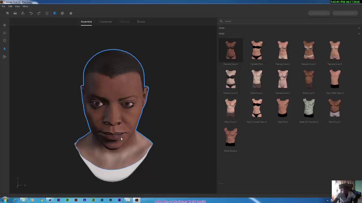The width and height of the screenshot is (362, 203).
Task: Open the Windows Start menu
Action: (x=5, y=200)
